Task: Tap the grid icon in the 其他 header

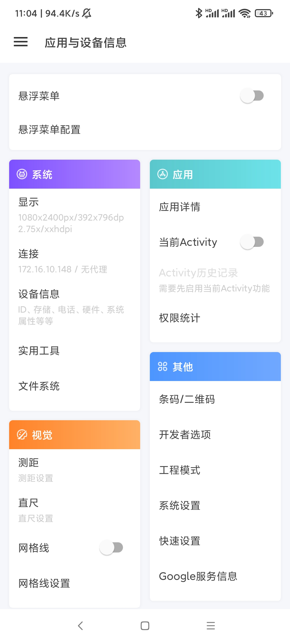Action: click(162, 367)
